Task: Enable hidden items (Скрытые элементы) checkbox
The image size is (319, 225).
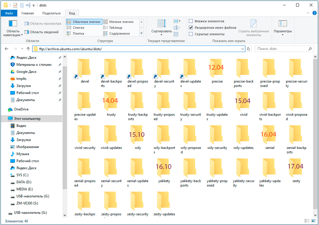Action: click(191, 34)
